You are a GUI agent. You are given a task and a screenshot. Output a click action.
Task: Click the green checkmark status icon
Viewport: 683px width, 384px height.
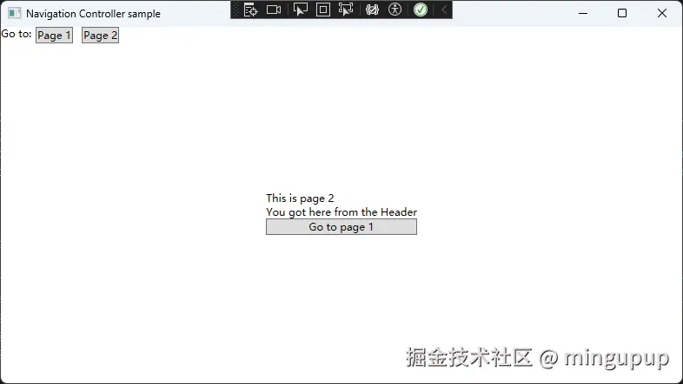click(x=421, y=10)
